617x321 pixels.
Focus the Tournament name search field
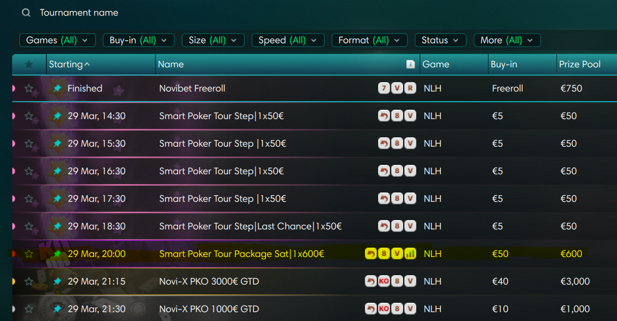click(166, 13)
